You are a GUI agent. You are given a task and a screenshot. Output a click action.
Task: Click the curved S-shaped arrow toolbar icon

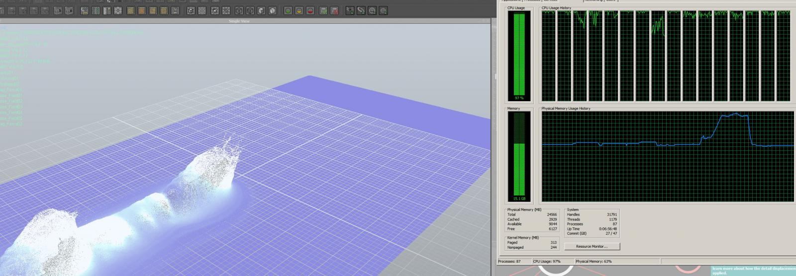pos(361,10)
